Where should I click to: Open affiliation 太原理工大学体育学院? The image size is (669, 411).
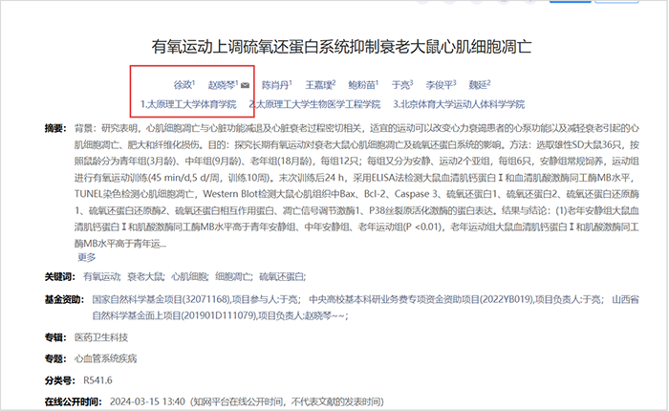(x=188, y=103)
